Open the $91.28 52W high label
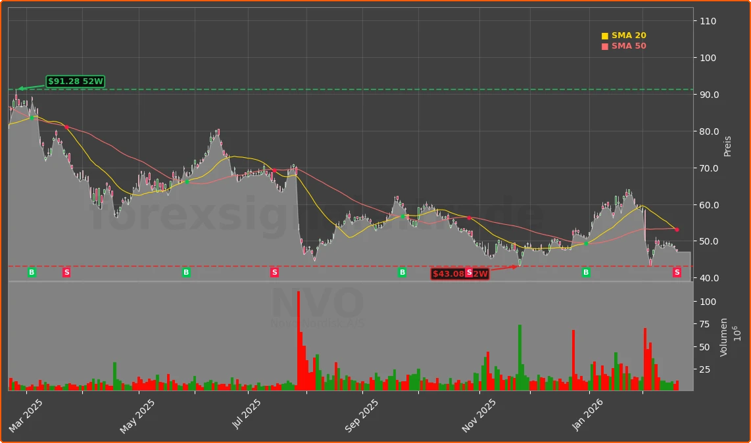This screenshot has width=751, height=443. [75, 82]
